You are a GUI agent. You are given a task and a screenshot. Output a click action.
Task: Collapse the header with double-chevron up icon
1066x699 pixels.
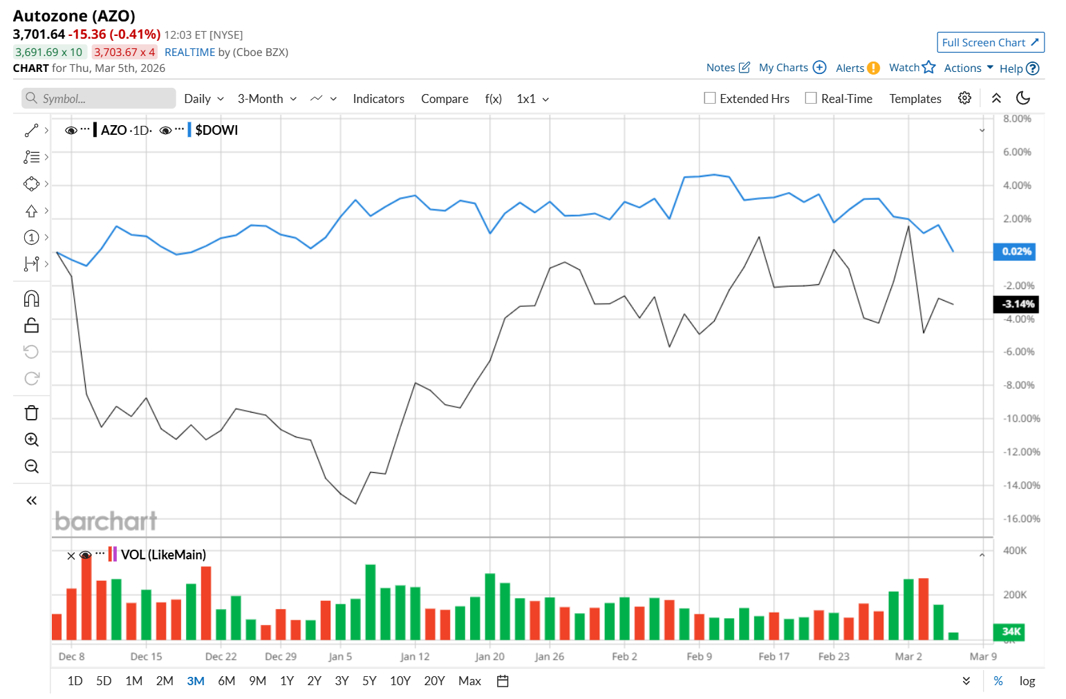(996, 98)
